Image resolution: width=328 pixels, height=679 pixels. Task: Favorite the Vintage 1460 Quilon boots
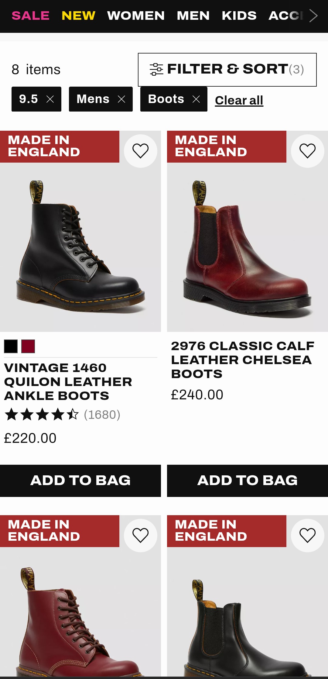click(141, 151)
